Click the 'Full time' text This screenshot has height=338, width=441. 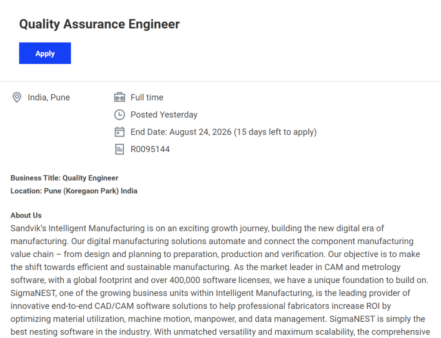coord(147,98)
